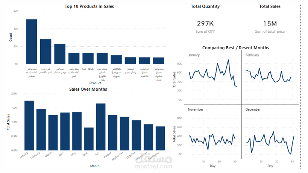Screen dimensions: 308x173
Task: Click the Day axis title under December chart
Action: (270, 166)
